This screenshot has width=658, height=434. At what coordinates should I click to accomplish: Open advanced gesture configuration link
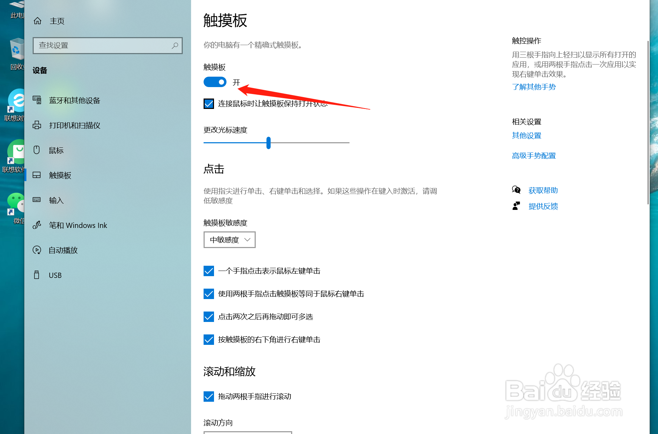[534, 155]
